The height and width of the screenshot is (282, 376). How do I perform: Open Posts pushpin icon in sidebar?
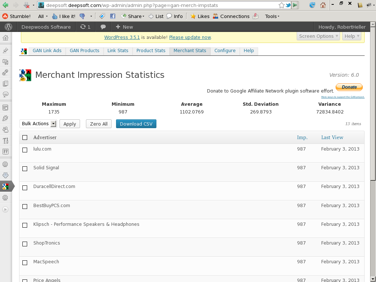(6, 50)
